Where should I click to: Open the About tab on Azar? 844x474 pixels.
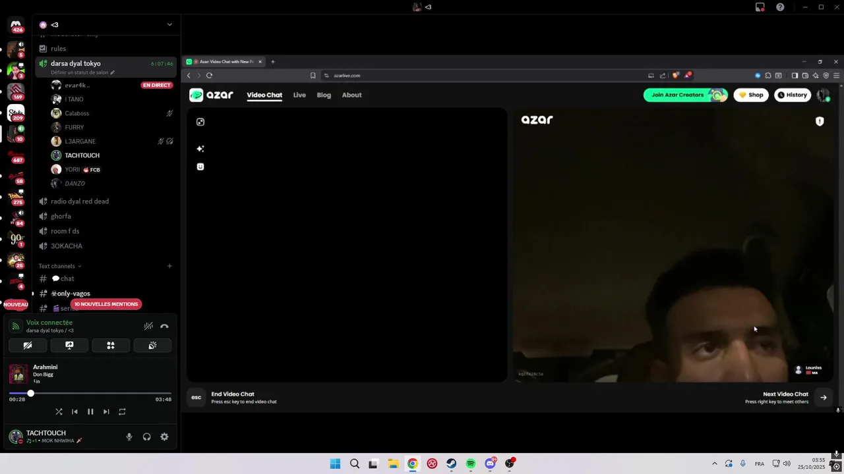coord(351,95)
